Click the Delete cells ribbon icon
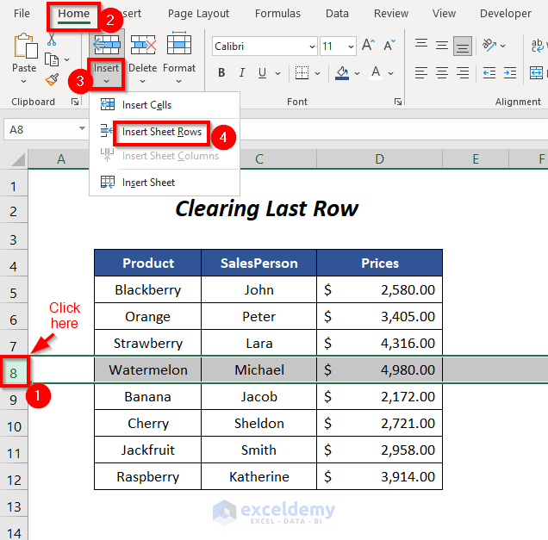Image resolution: width=548 pixels, height=540 pixels. click(x=143, y=45)
